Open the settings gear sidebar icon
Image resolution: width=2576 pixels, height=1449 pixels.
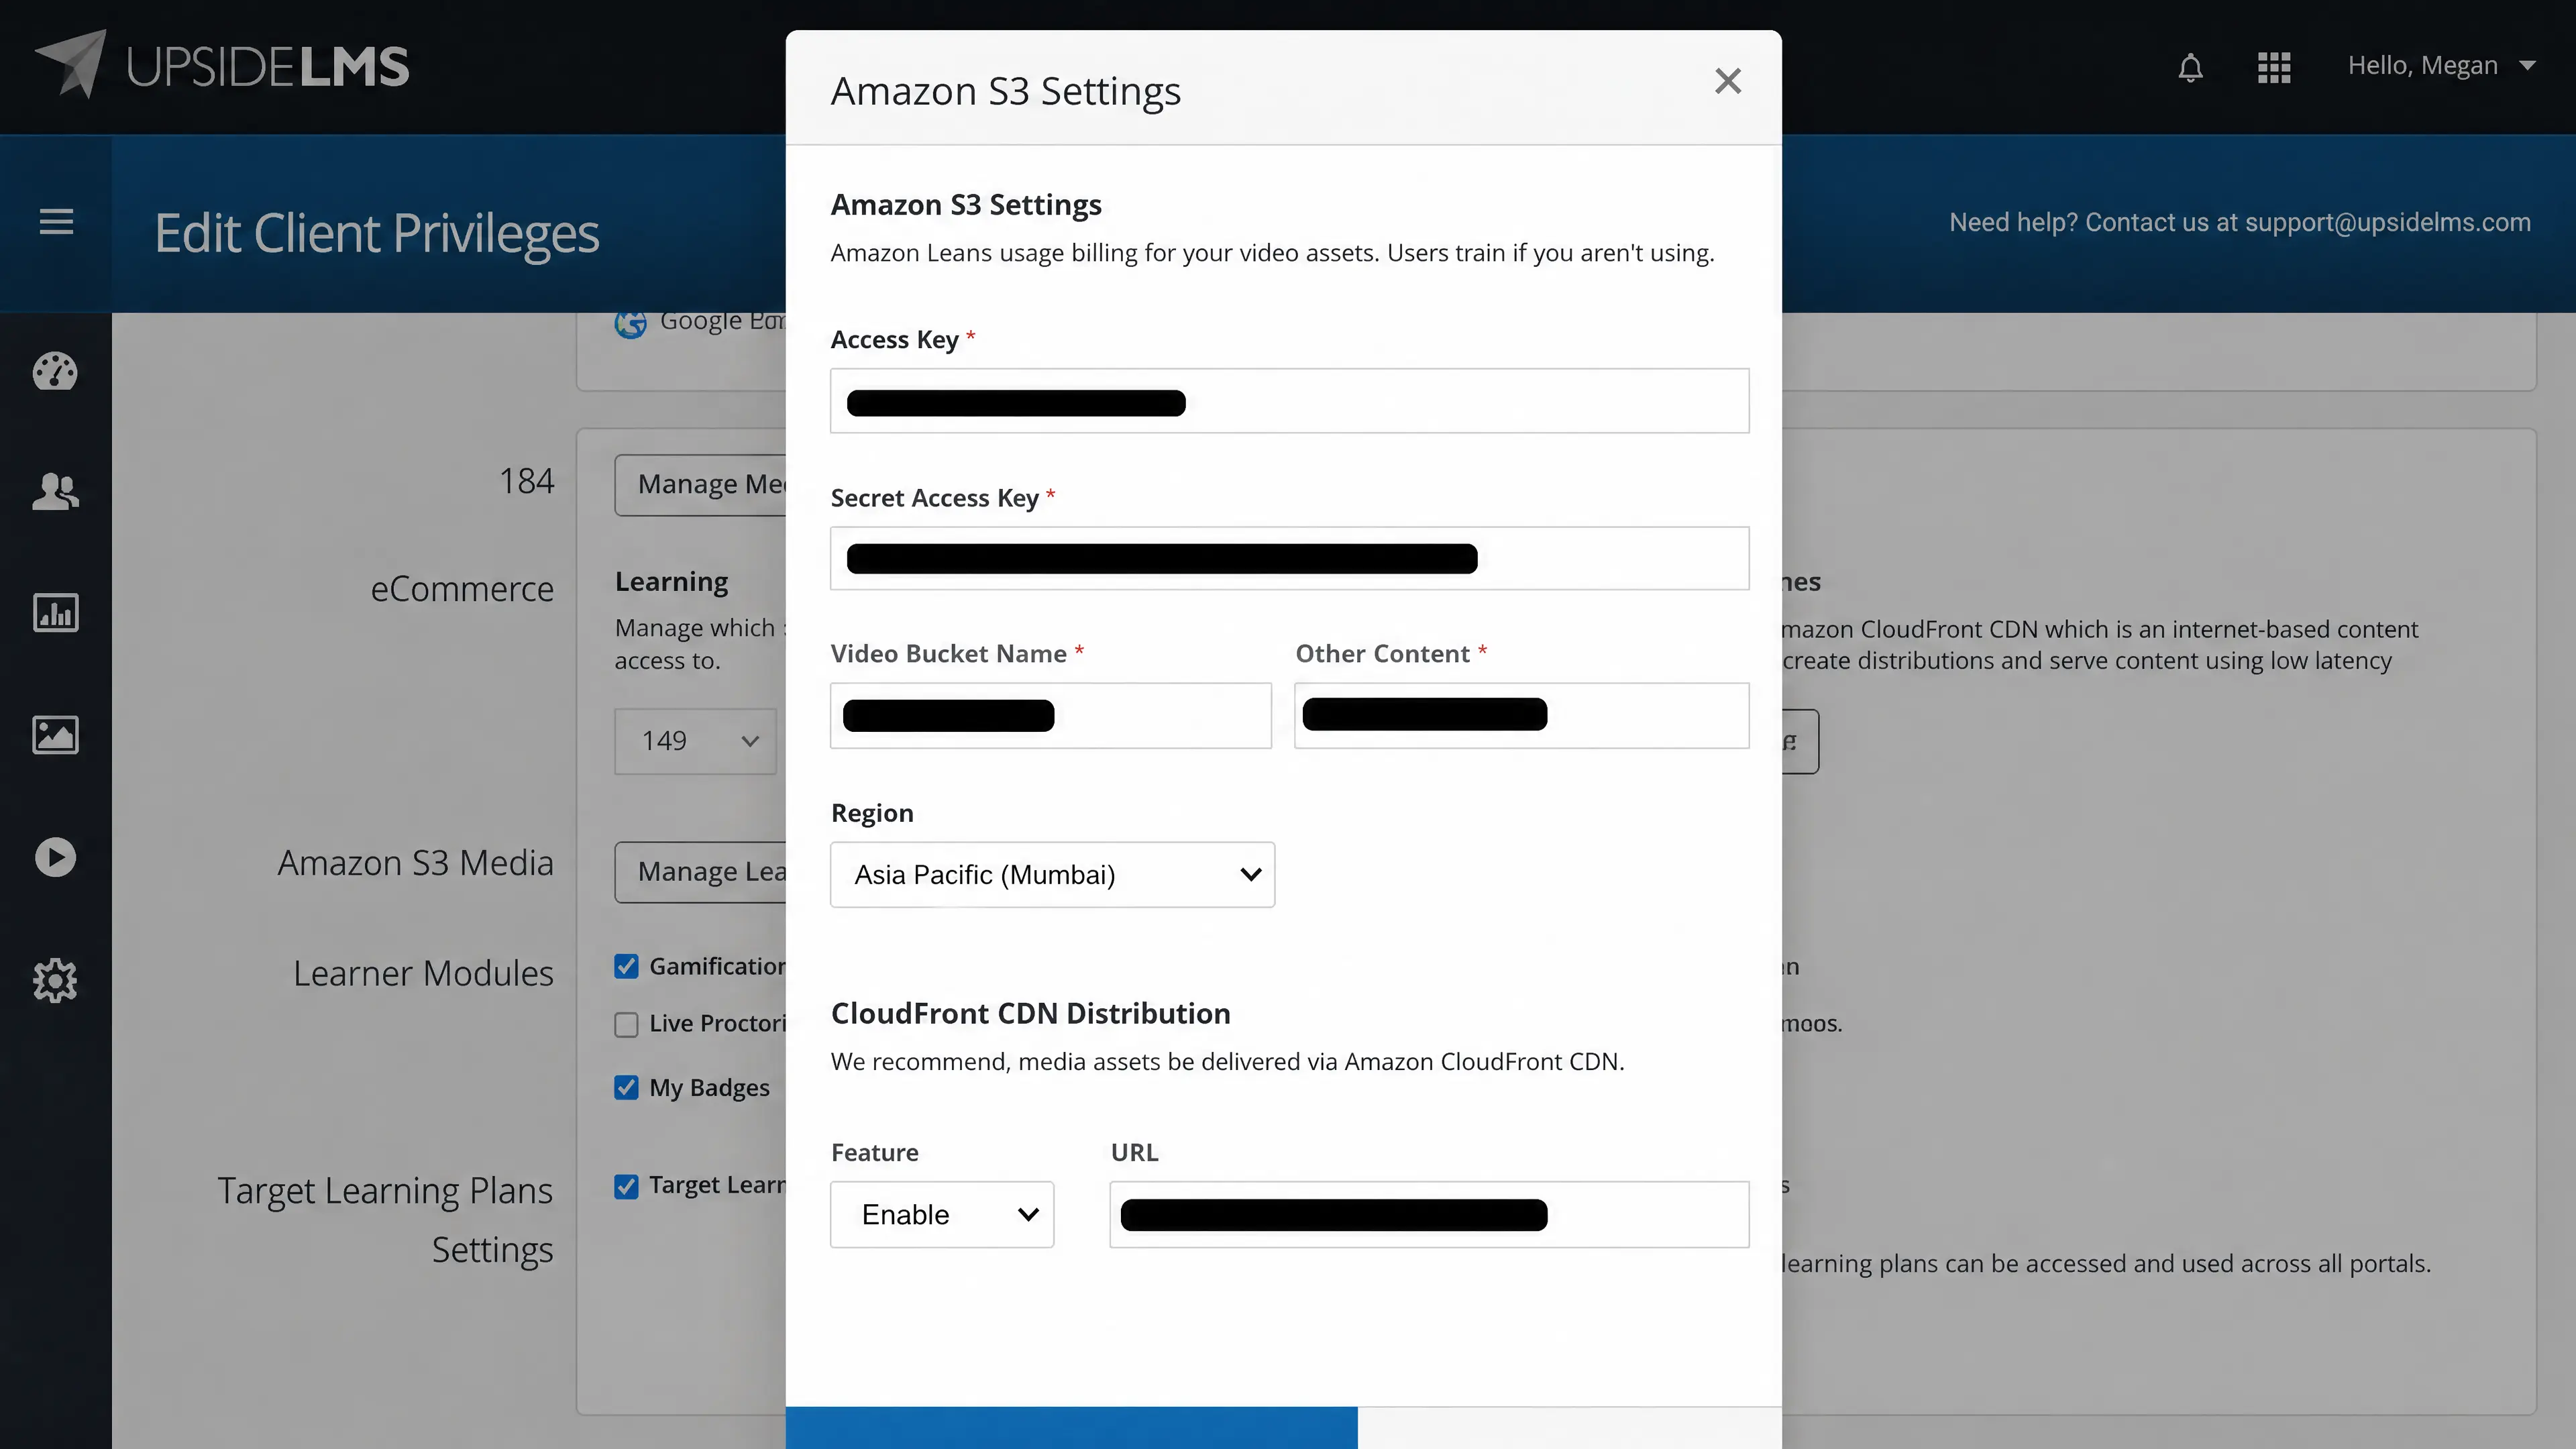click(55, 980)
